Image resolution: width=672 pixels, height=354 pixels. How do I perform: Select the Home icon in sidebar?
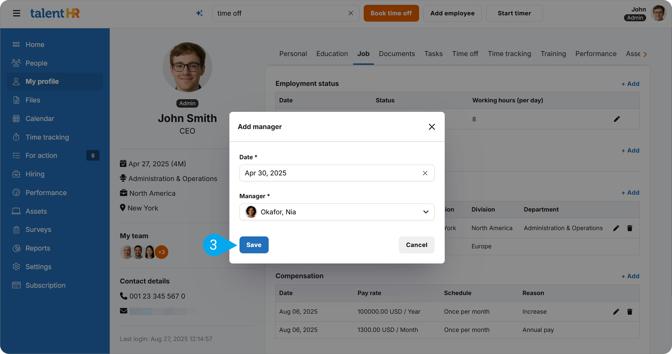[x=16, y=44]
